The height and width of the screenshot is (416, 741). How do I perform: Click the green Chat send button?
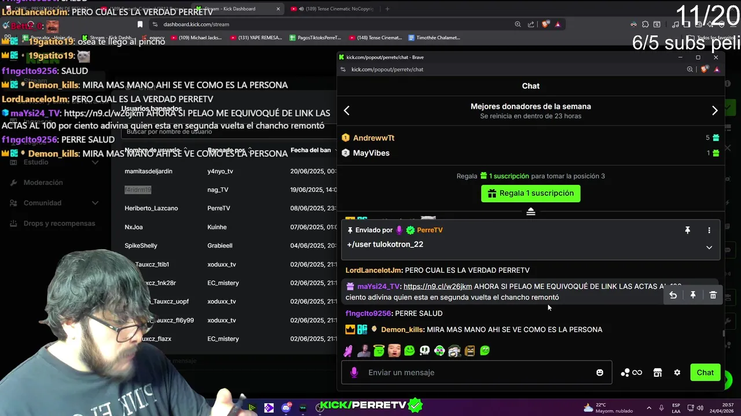click(x=705, y=373)
